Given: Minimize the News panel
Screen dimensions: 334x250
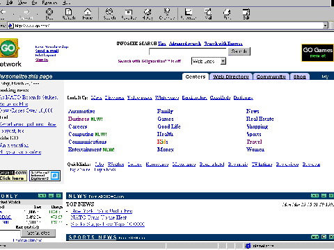Looking at the screenshot, I should (x=324, y=196).
